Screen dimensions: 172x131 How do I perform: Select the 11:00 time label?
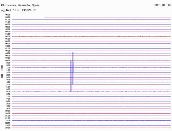pos(8,68)
